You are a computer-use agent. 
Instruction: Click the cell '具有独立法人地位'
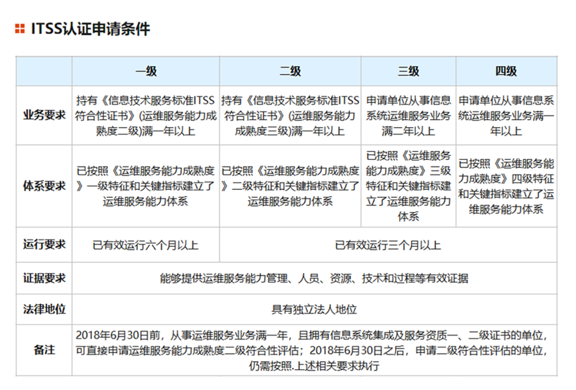click(314, 309)
